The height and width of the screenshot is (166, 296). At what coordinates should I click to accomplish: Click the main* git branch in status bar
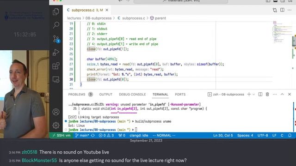[x=82, y=135]
